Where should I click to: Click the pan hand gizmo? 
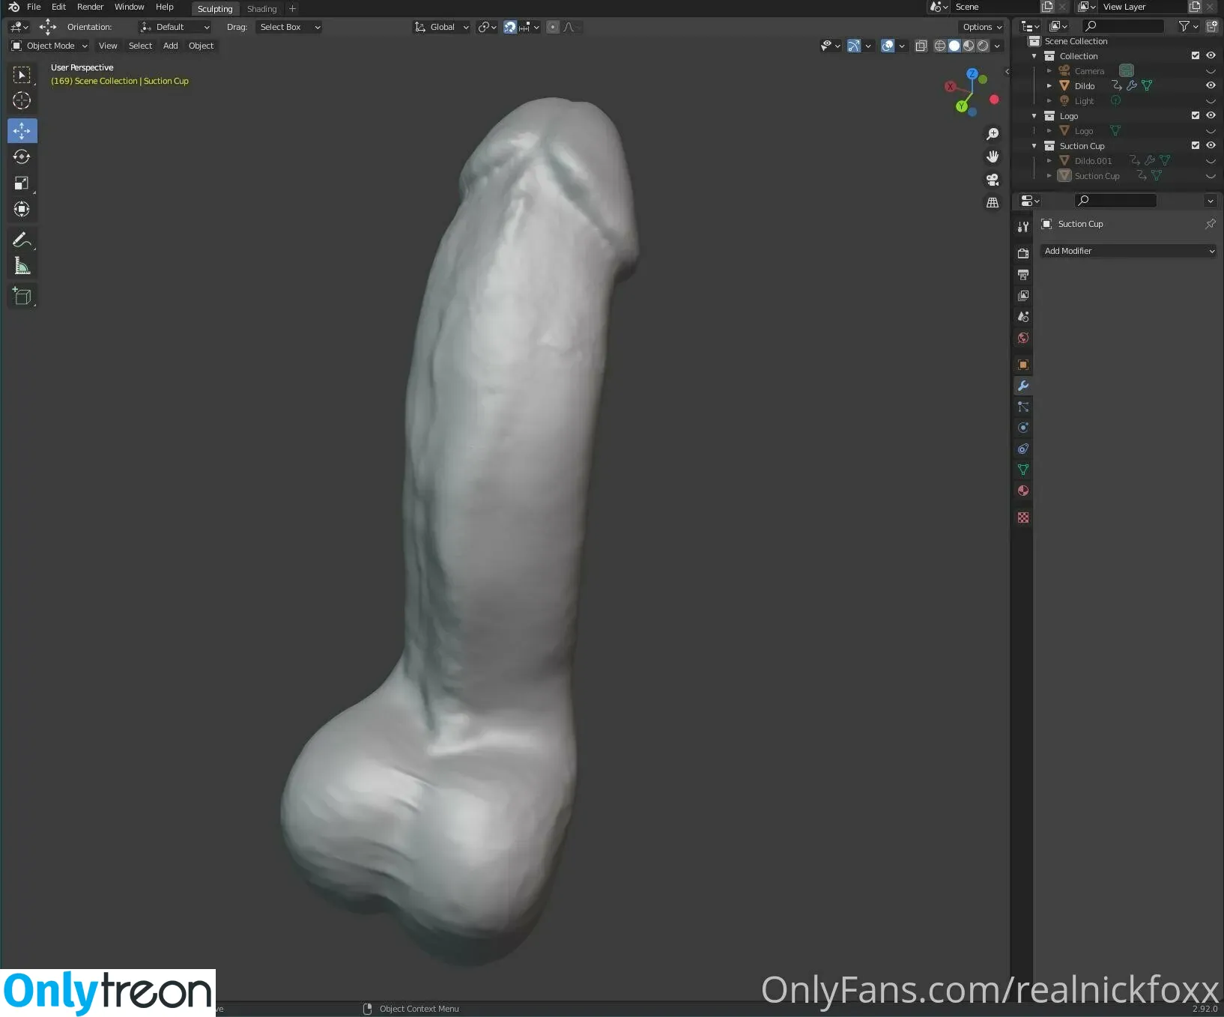(x=993, y=157)
